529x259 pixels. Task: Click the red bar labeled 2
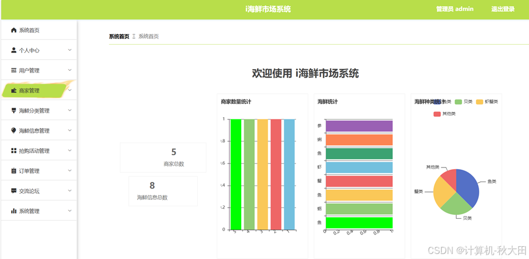tap(275, 174)
